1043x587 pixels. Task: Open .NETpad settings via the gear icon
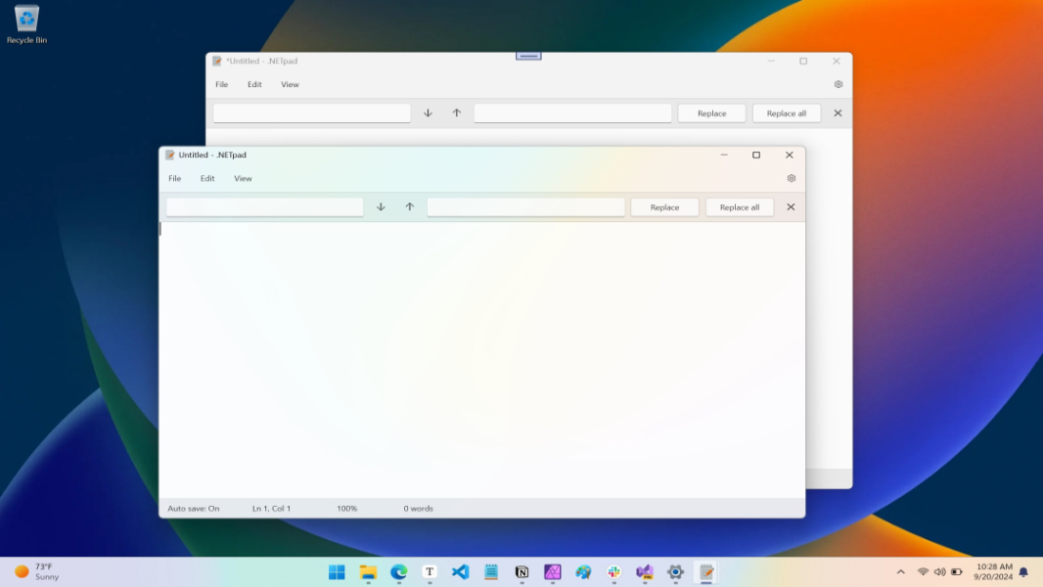tap(791, 178)
